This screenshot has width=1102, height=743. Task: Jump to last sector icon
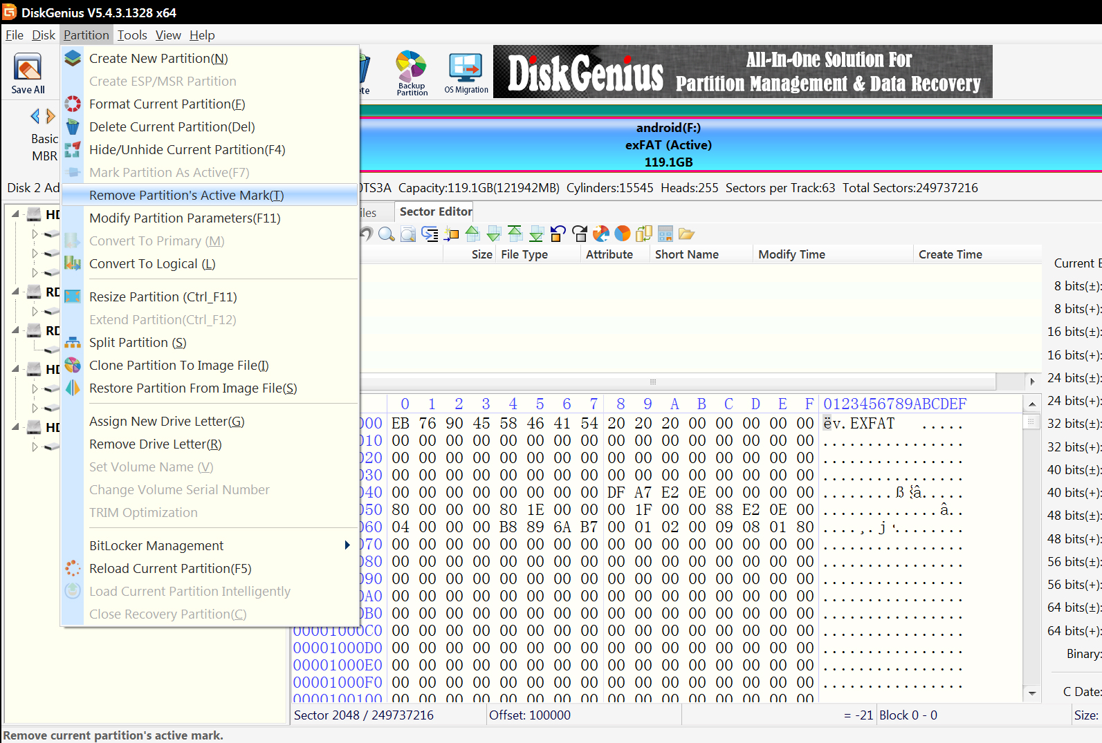tap(537, 234)
